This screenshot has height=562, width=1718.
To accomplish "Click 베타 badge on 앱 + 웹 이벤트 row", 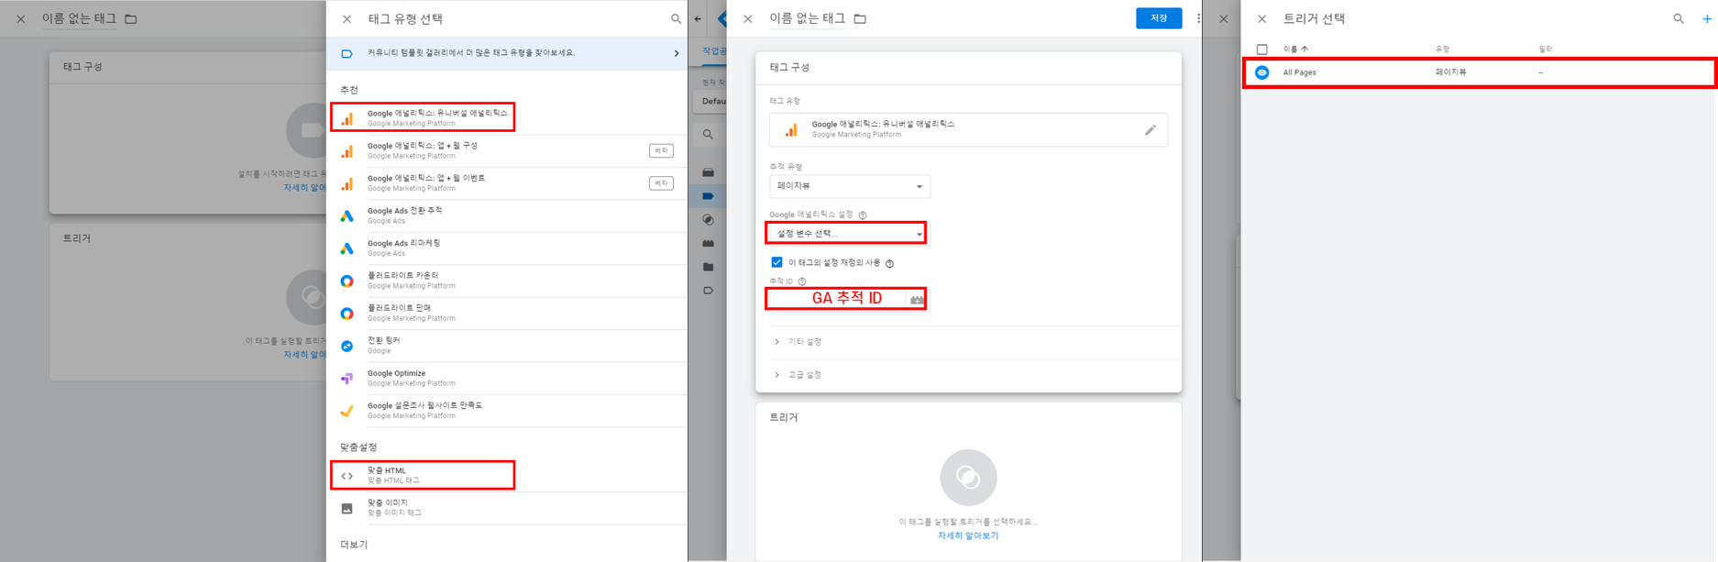I will pos(661,183).
